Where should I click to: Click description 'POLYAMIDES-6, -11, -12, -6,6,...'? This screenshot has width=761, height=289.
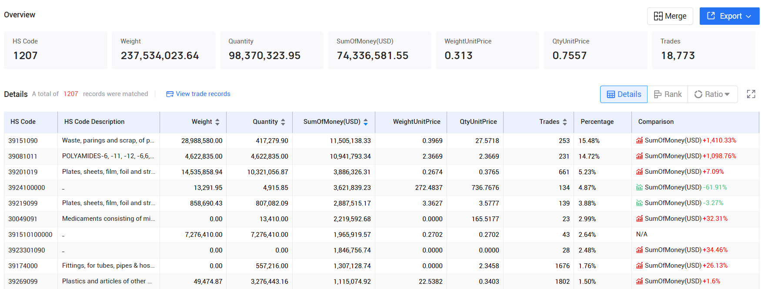tap(108, 156)
